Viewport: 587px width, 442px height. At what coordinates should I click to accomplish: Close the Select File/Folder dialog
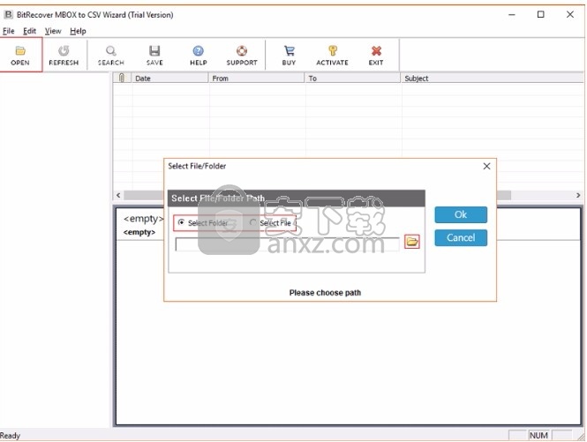pos(486,166)
